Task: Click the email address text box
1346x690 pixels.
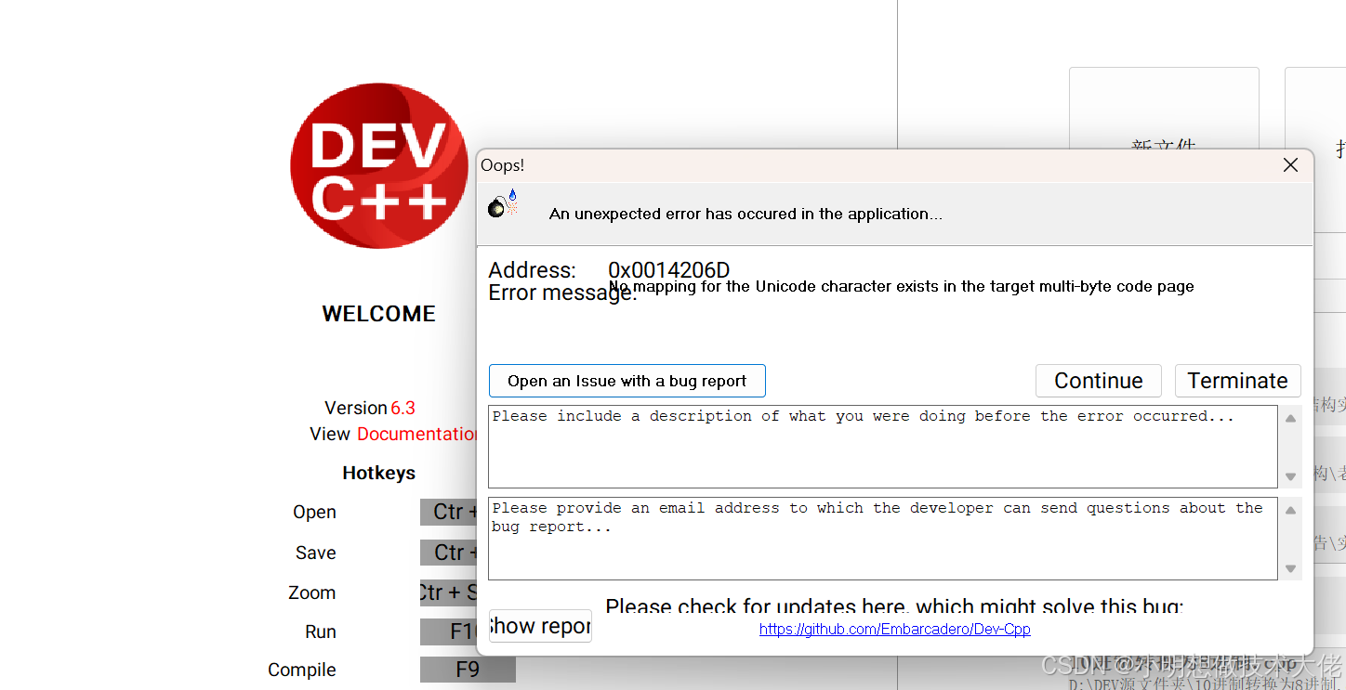Action: coord(882,539)
